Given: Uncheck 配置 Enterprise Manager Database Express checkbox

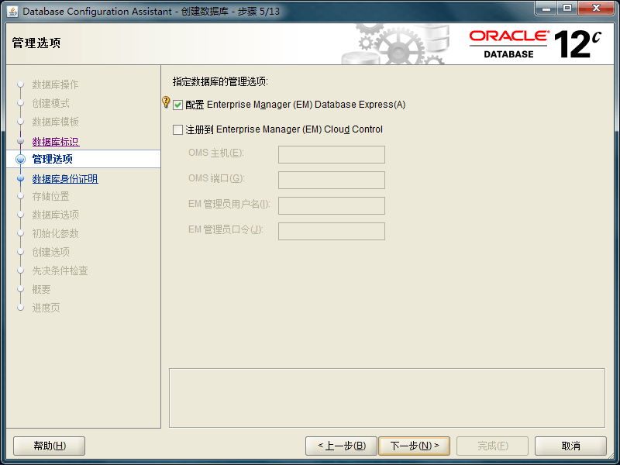Looking at the screenshot, I should 178,105.
